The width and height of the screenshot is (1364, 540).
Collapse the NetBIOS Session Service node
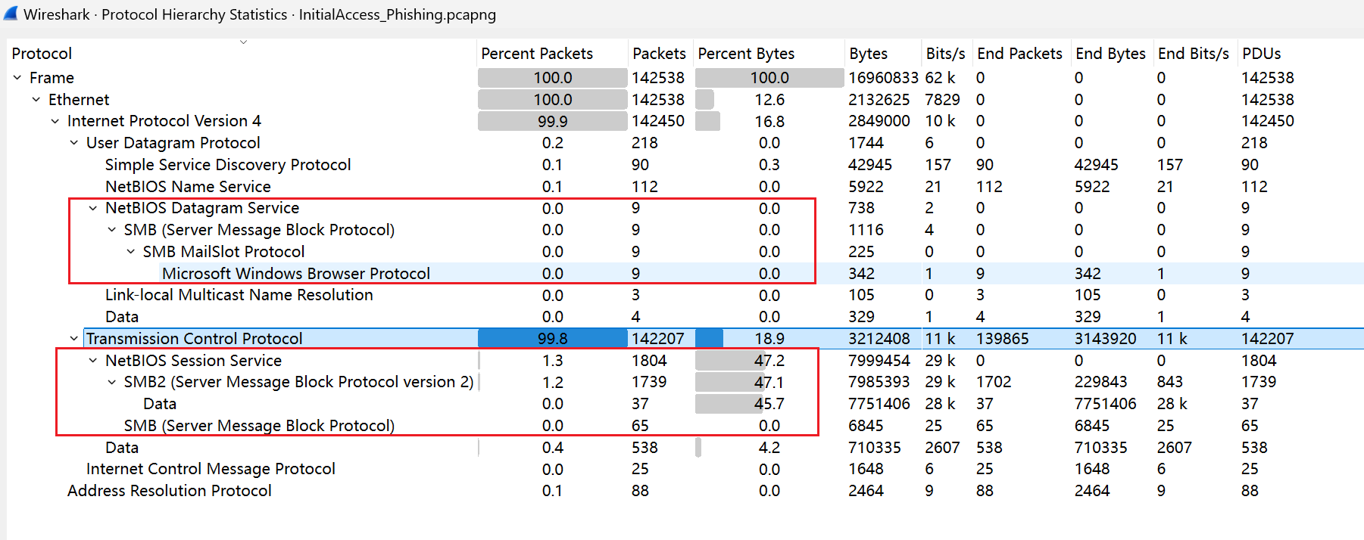click(x=93, y=361)
